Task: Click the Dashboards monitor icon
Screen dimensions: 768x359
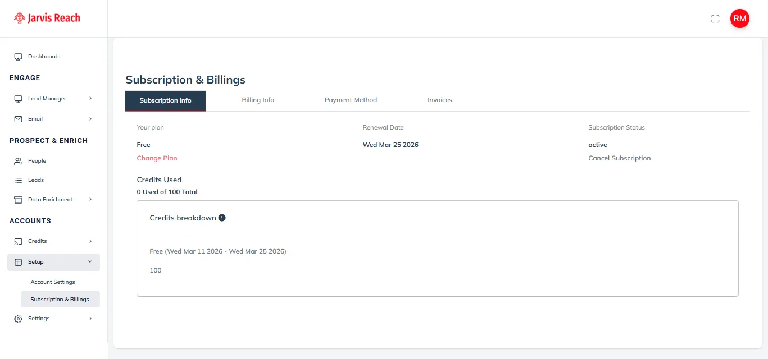Action: click(18, 57)
